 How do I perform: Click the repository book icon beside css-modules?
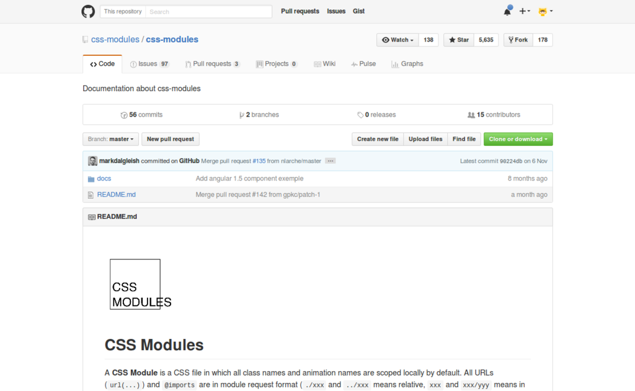coord(85,40)
